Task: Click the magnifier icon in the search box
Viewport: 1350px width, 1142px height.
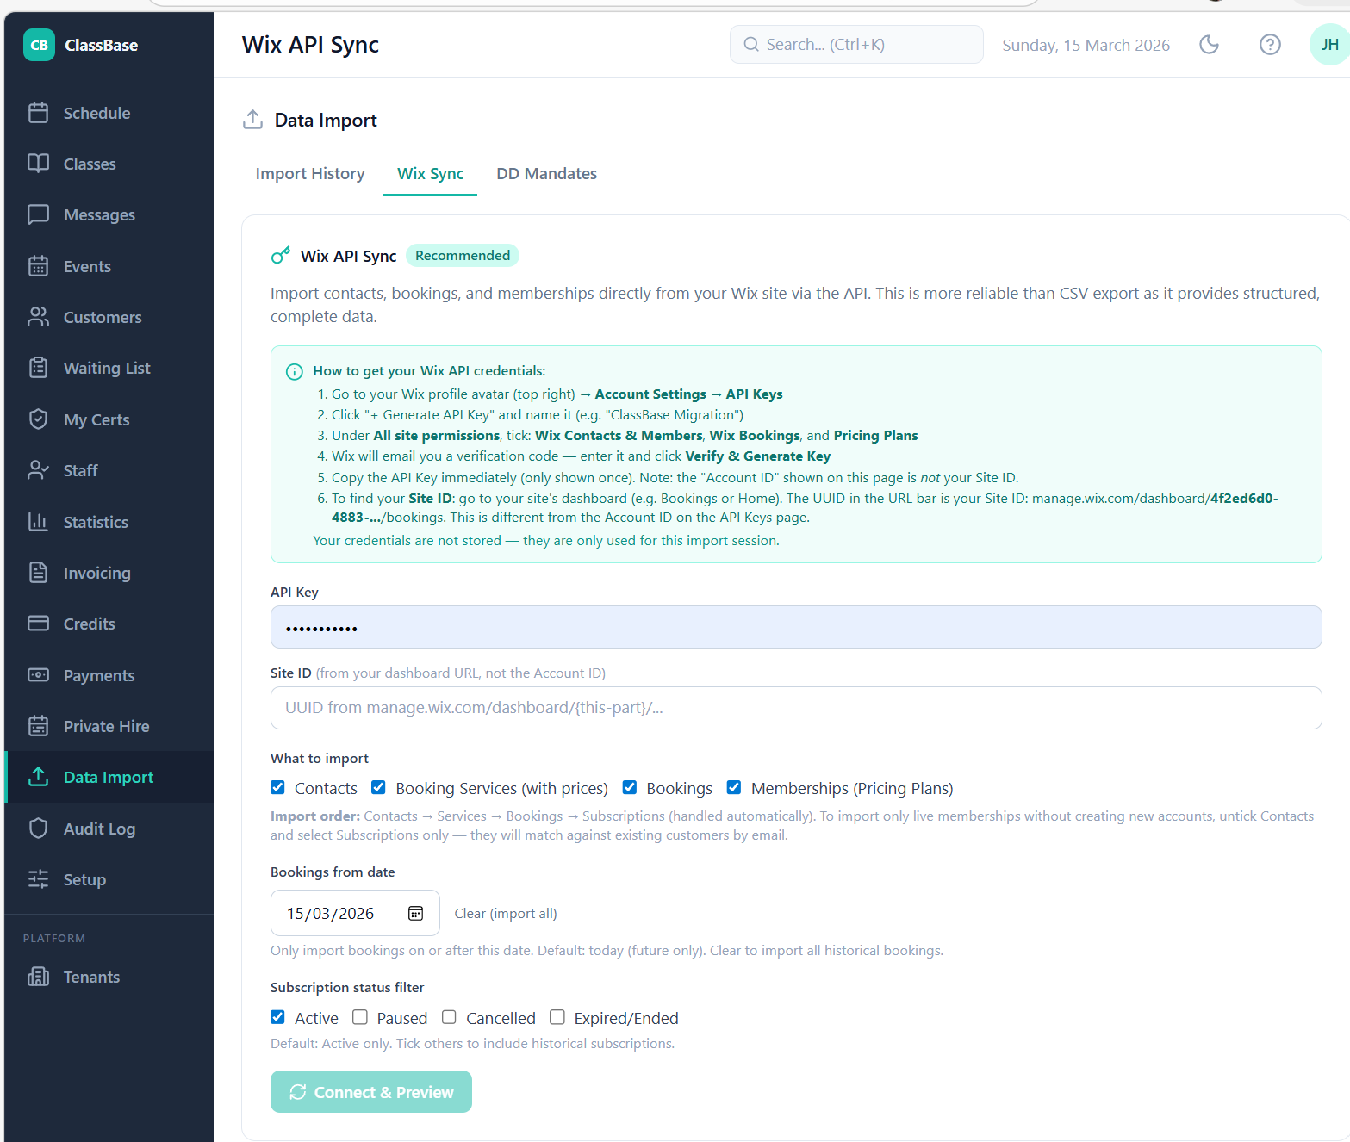Action: pyautogui.click(x=751, y=44)
